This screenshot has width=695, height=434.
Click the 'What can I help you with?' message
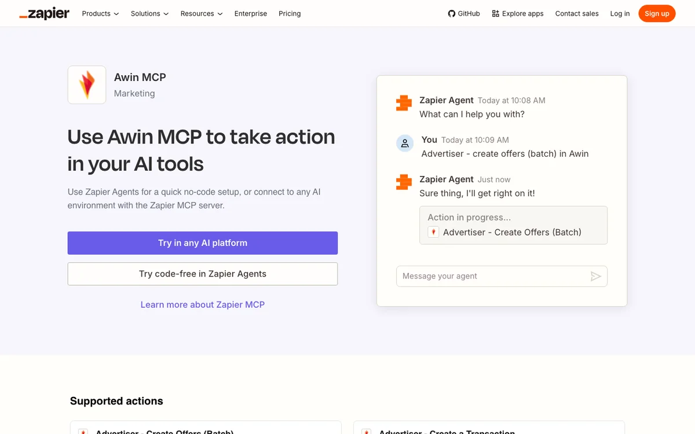472,114
